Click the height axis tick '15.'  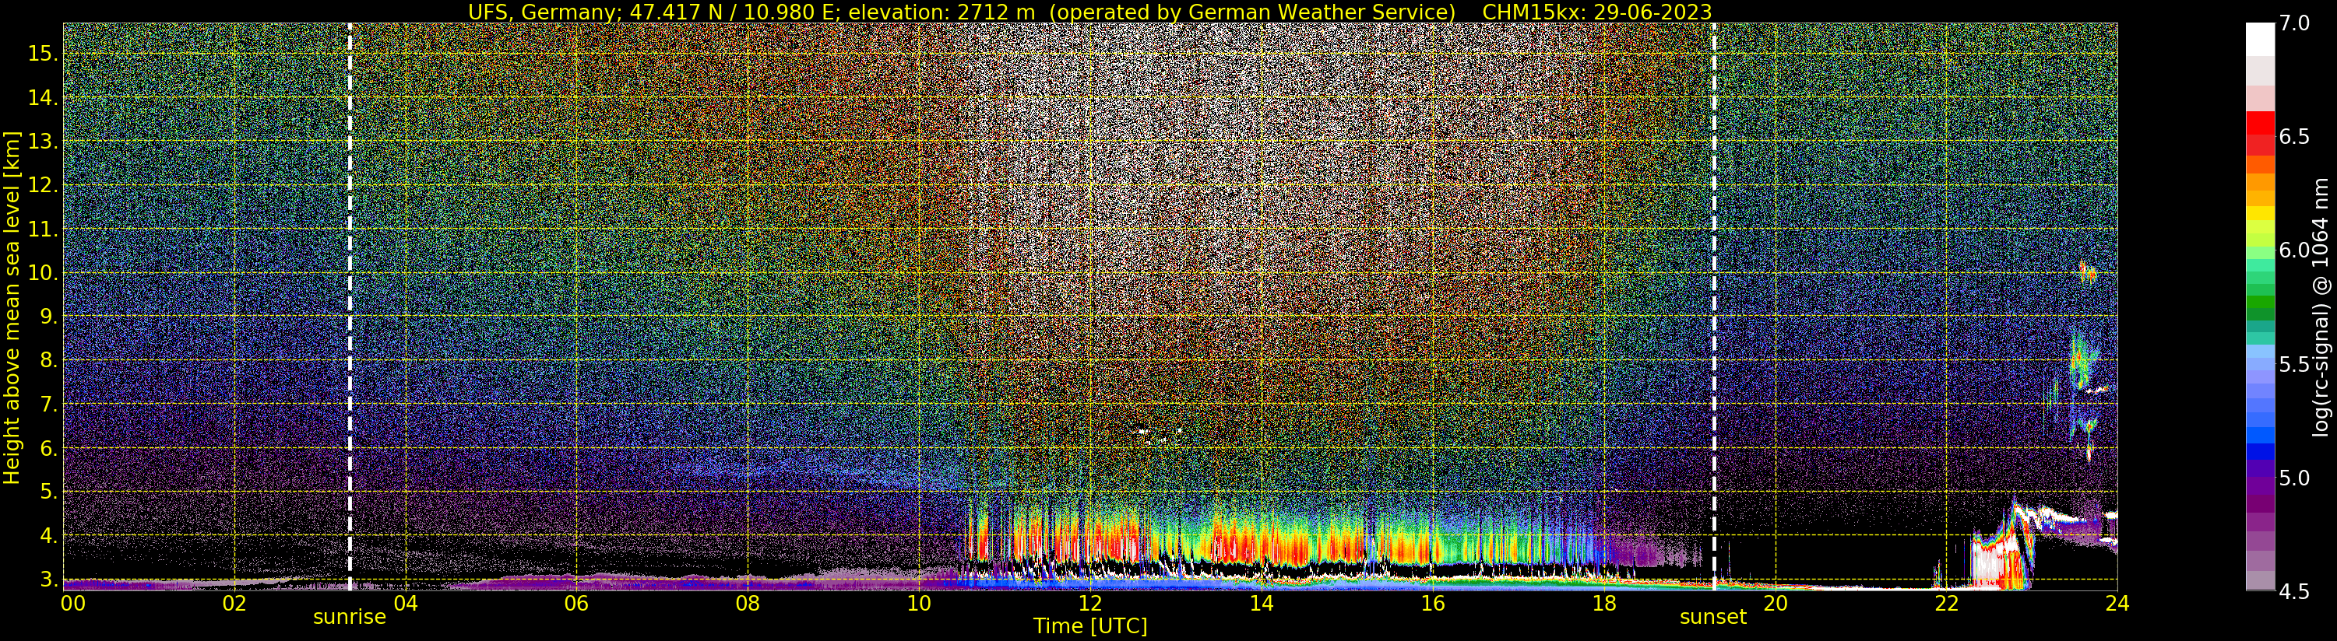43,54
